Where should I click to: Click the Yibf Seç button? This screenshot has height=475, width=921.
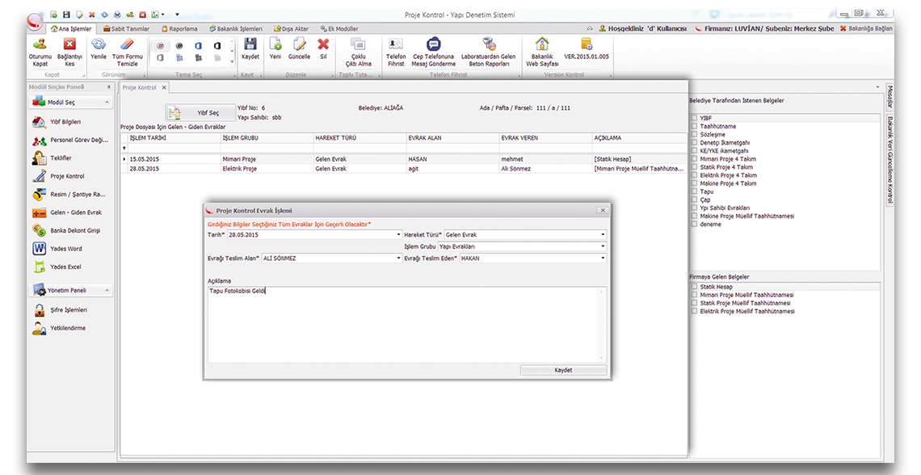click(198, 113)
